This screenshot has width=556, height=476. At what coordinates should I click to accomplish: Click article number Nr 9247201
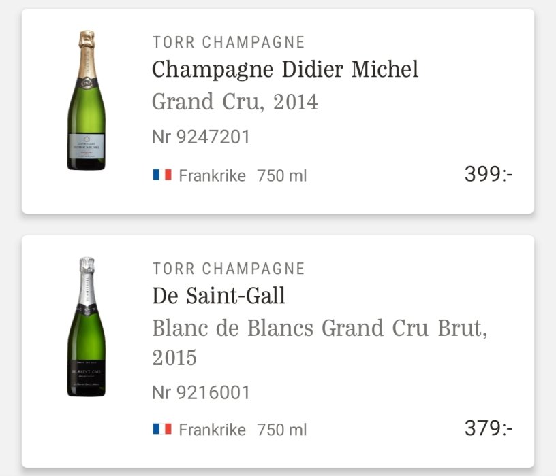[201, 138]
